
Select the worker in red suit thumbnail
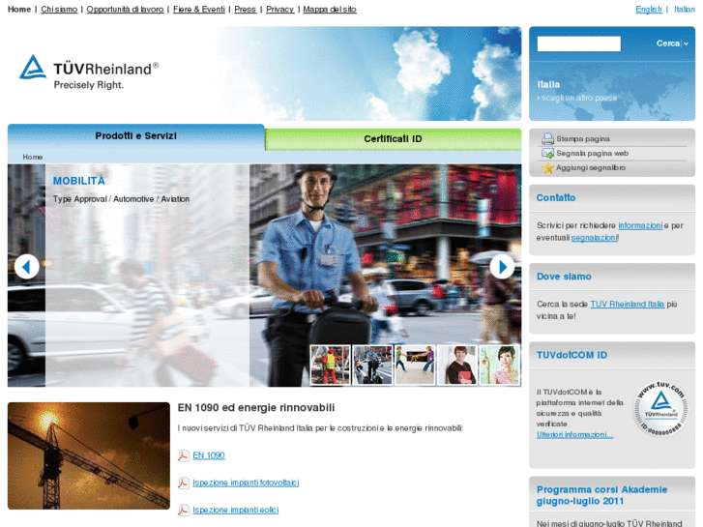331,366
